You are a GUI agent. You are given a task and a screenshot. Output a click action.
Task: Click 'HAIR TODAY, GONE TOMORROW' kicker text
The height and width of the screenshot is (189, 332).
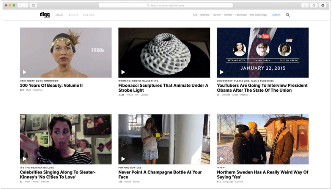click(x=39, y=81)
